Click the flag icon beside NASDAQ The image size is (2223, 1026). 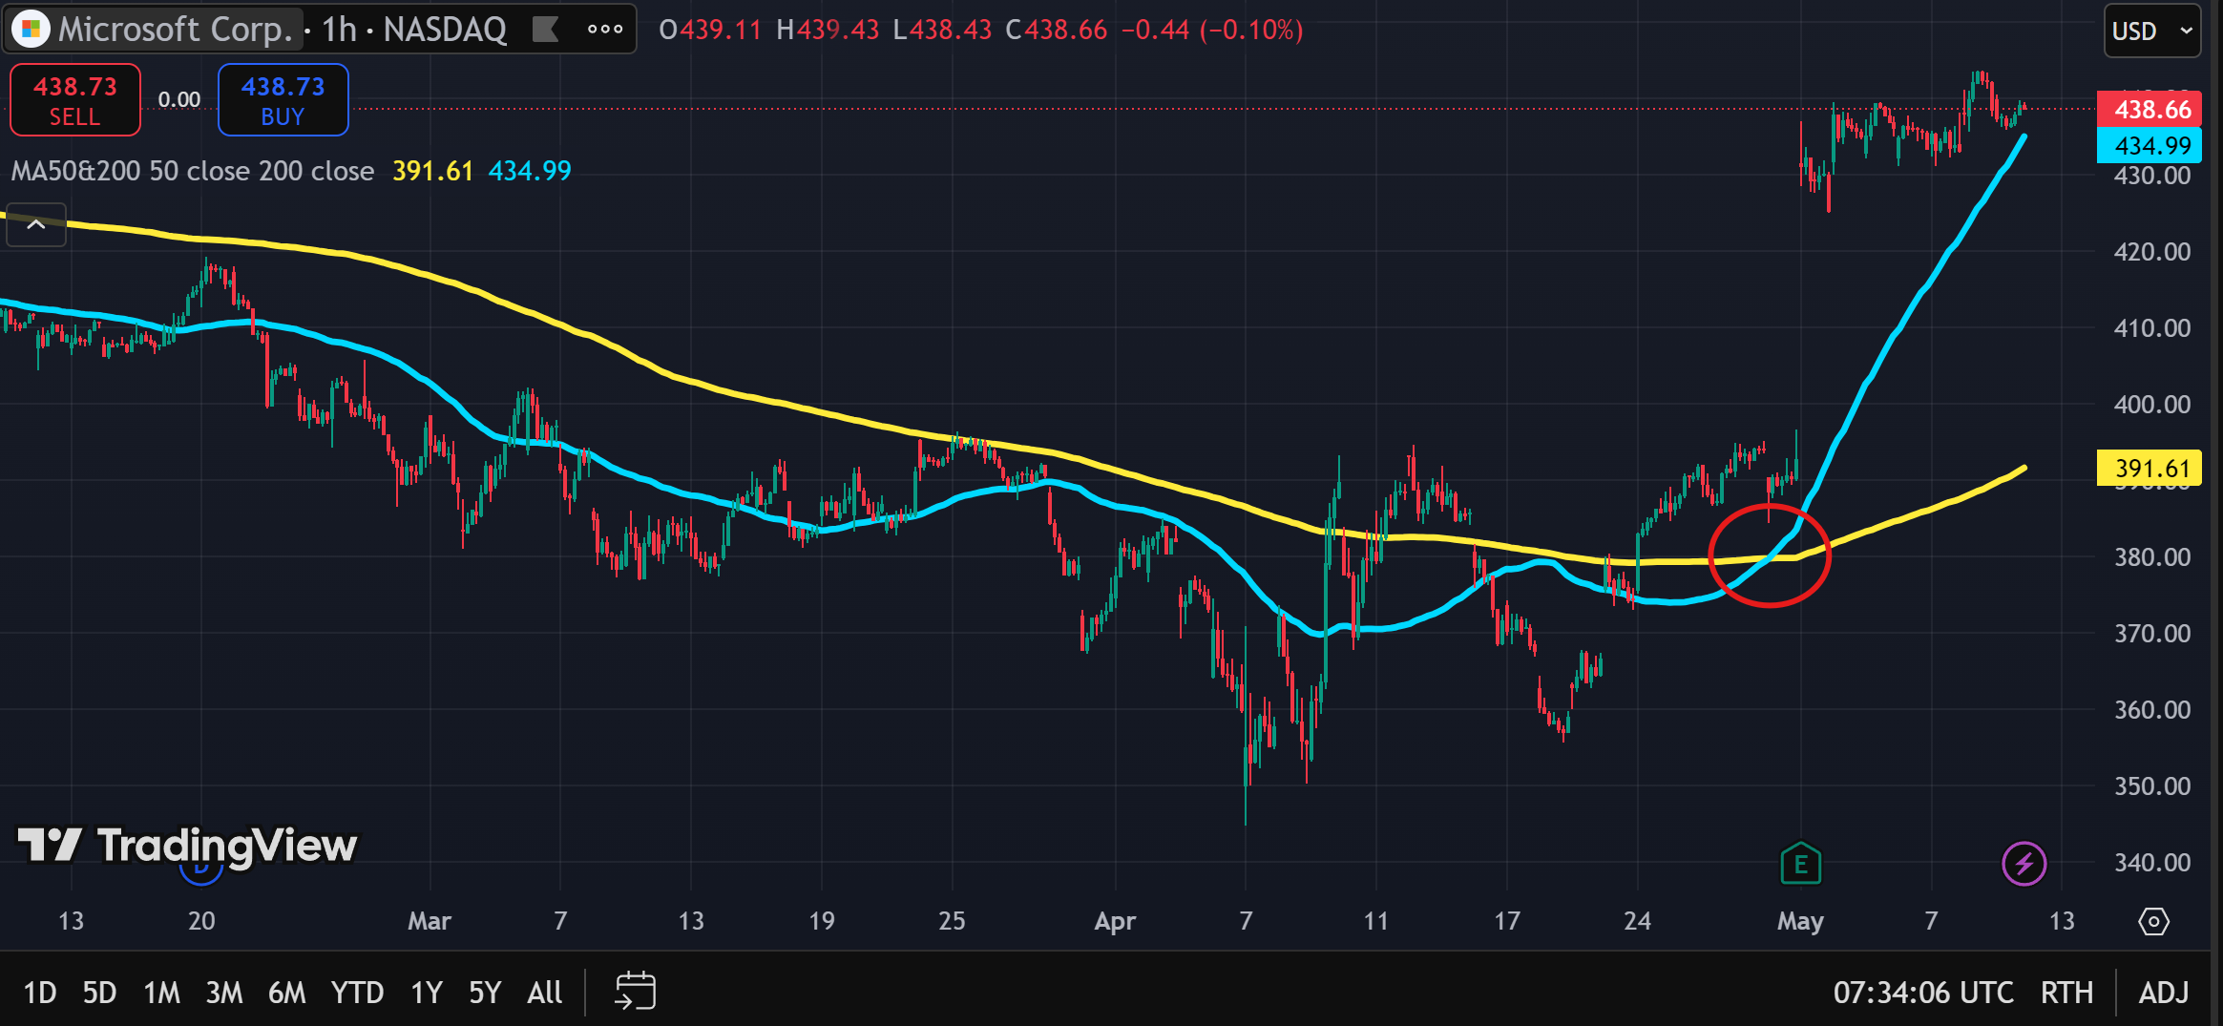545,30
